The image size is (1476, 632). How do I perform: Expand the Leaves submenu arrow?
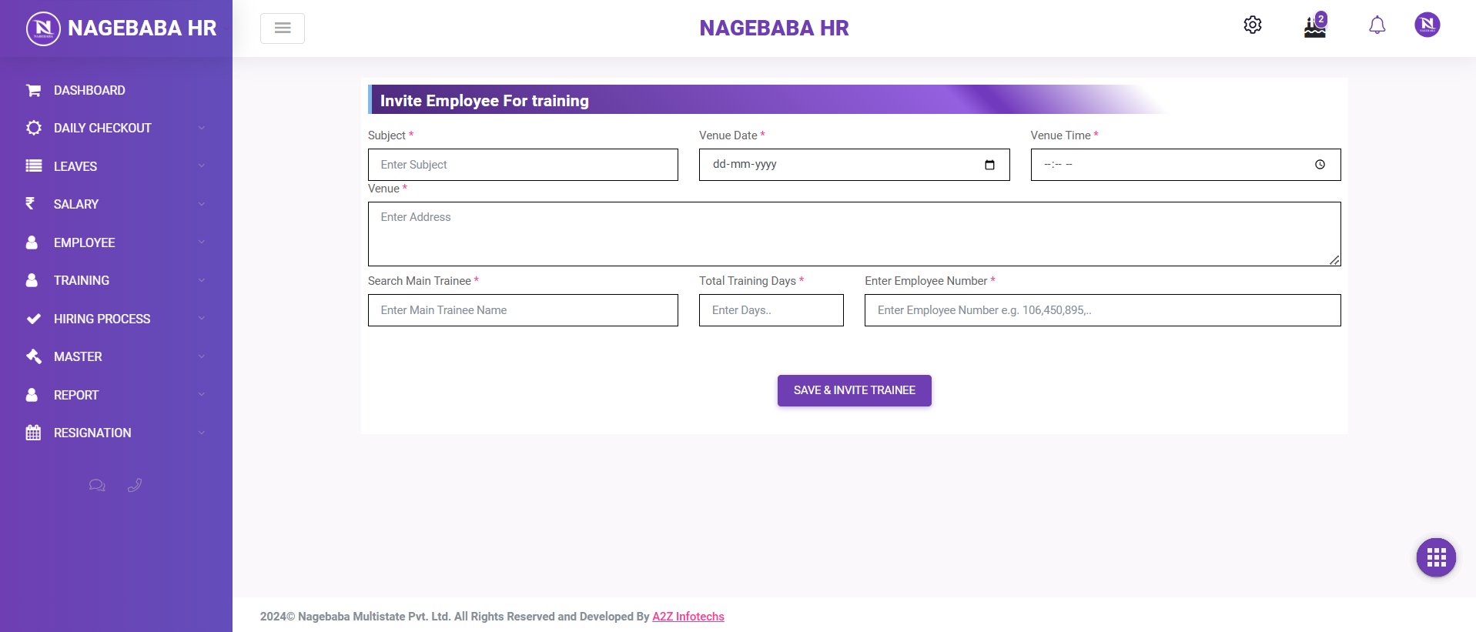(202, 166)
